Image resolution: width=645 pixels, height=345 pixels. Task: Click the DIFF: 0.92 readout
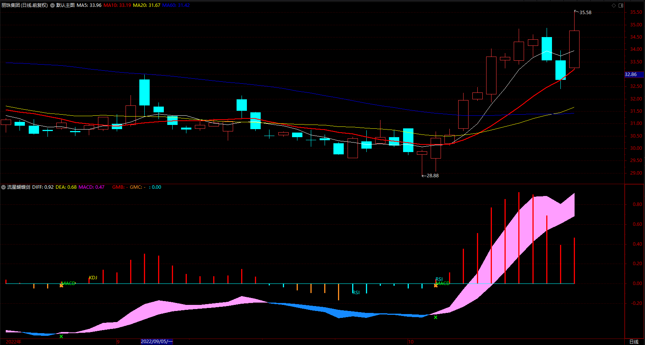(x=43, y=187)
